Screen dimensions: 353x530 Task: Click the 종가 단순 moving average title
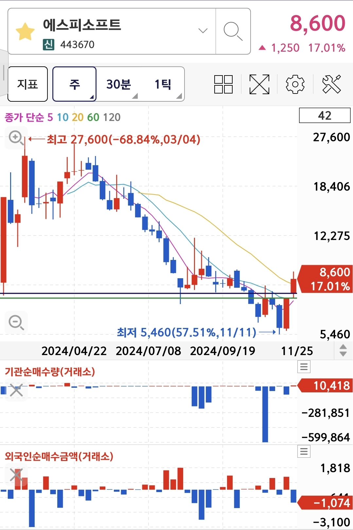pyautogui.click(x=24, y=117)
